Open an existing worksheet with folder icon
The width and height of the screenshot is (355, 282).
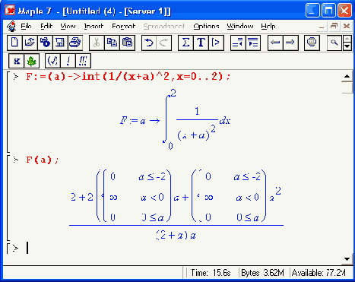30,43
